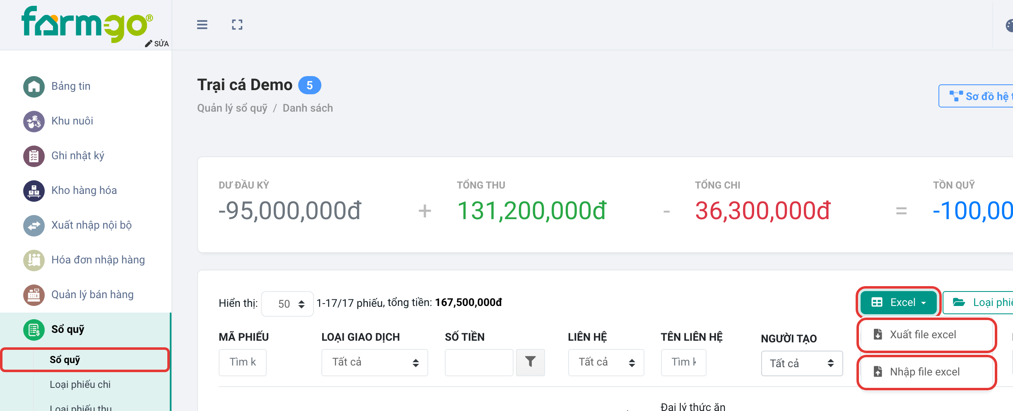The height and width of the screenshot is (411, 1013).
Task: Click the Sơ đồ hệ button
Action: (x=976, y=96)
